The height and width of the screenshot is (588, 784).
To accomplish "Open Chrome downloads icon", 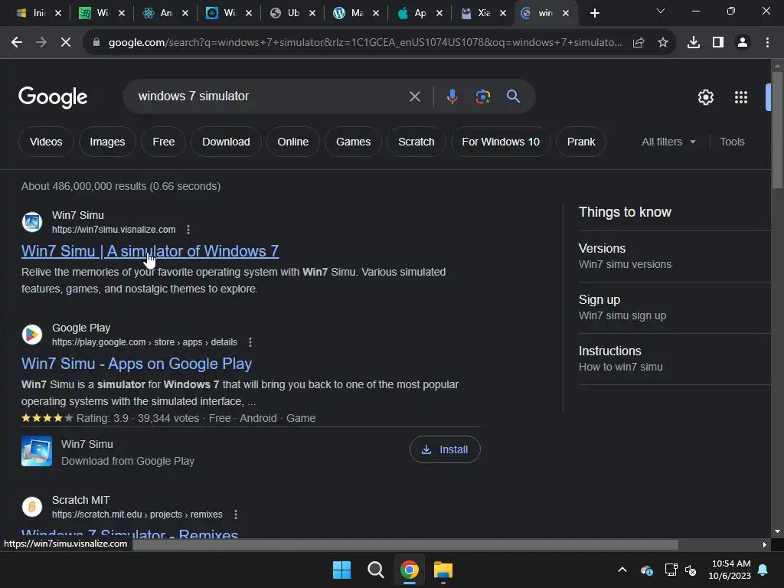I will click(693, 43).
